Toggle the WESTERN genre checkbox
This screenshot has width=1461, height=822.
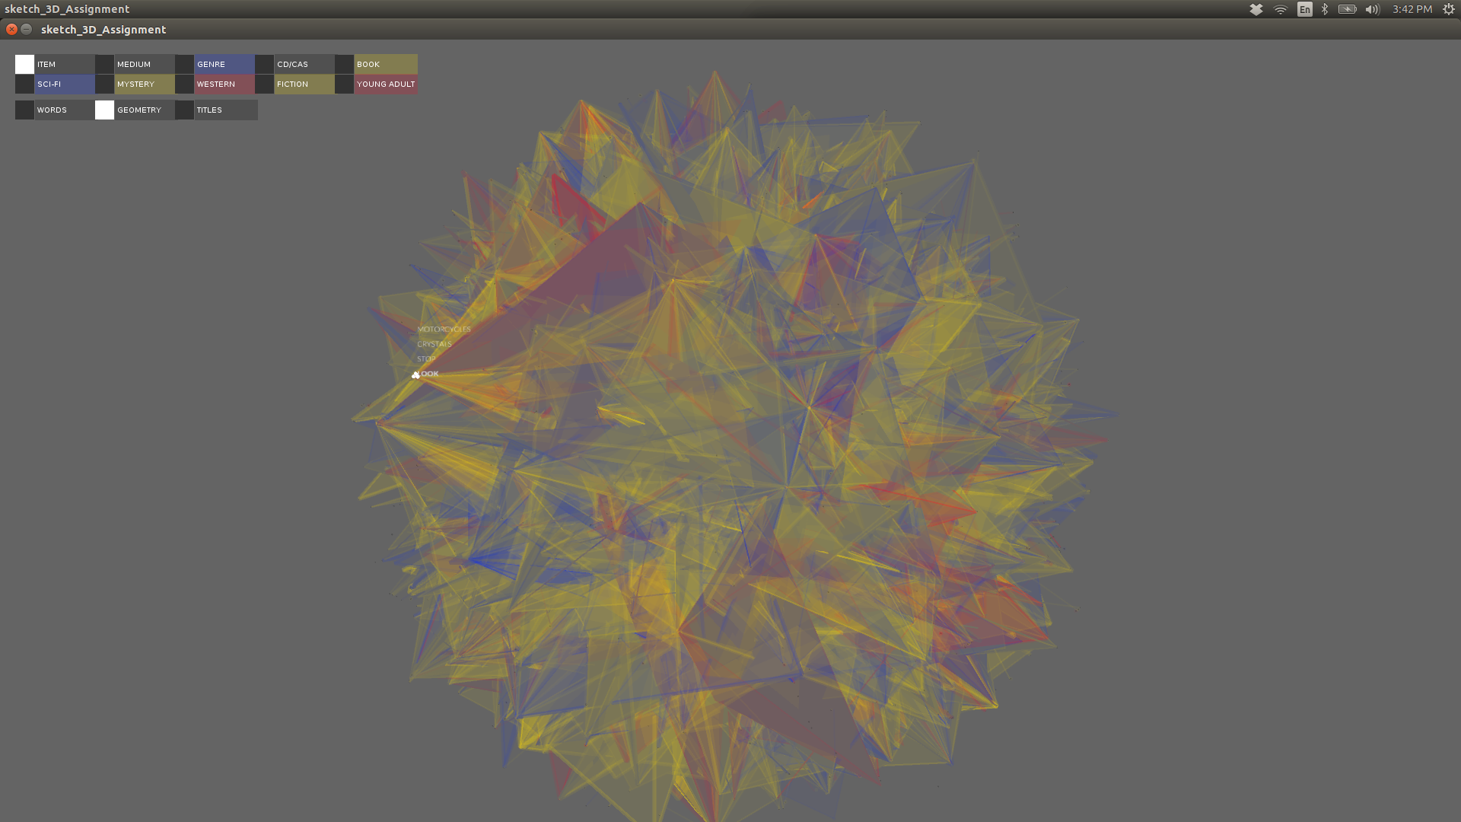184,84
